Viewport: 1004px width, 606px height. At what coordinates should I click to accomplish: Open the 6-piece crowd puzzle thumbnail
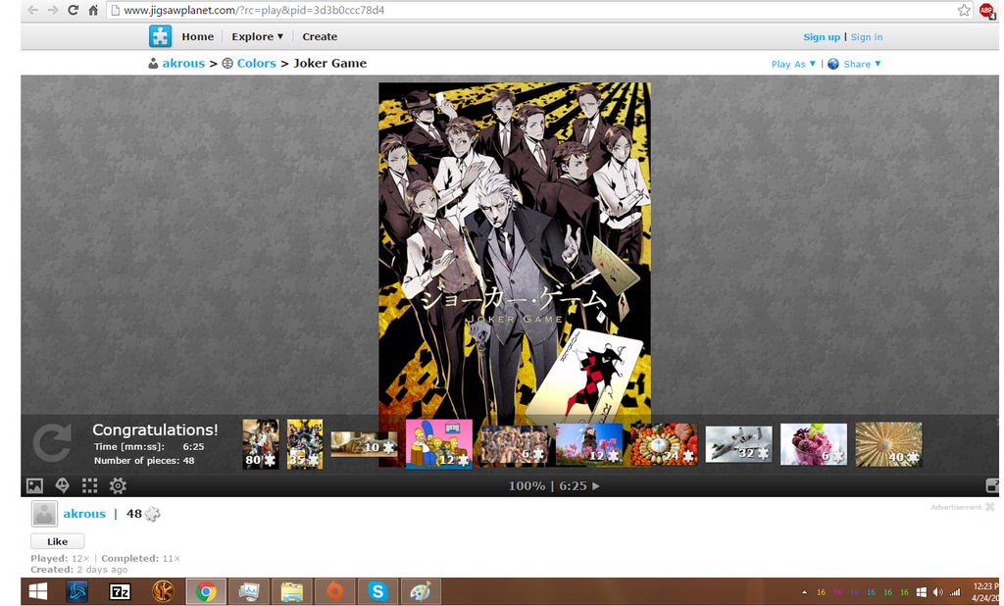(514, 445)
